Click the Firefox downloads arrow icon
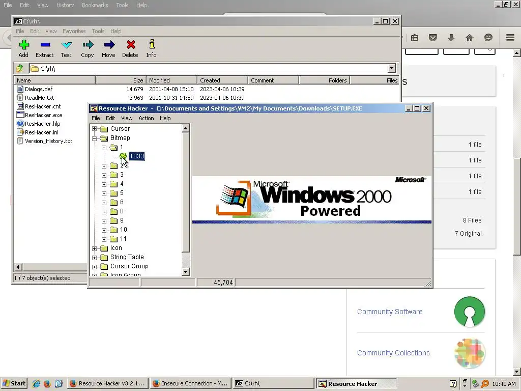This screenshot has height=391, width=521. pos(451,38)
